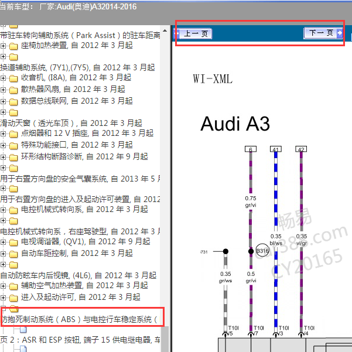Select 进入及起动许可, 自 2012 年 3 月起
The height and width of the screenshot is (352, 352).
point(81,297)
